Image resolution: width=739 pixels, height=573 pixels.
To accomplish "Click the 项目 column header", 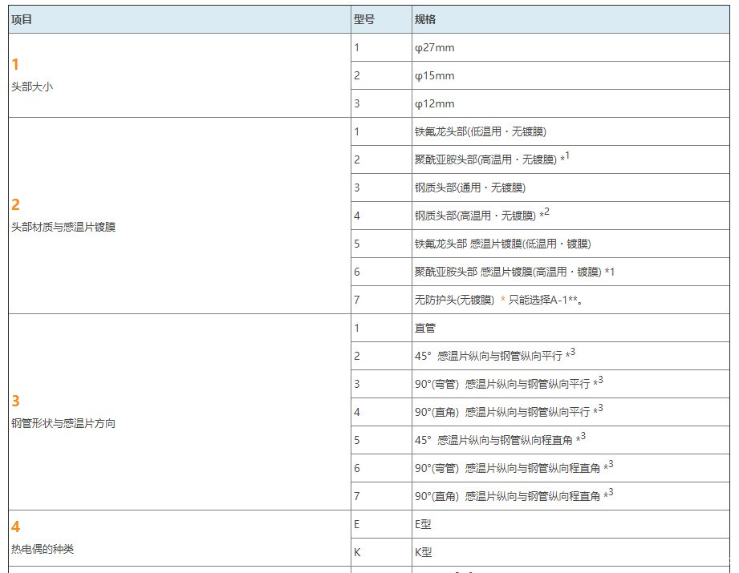I will point(22,19).
